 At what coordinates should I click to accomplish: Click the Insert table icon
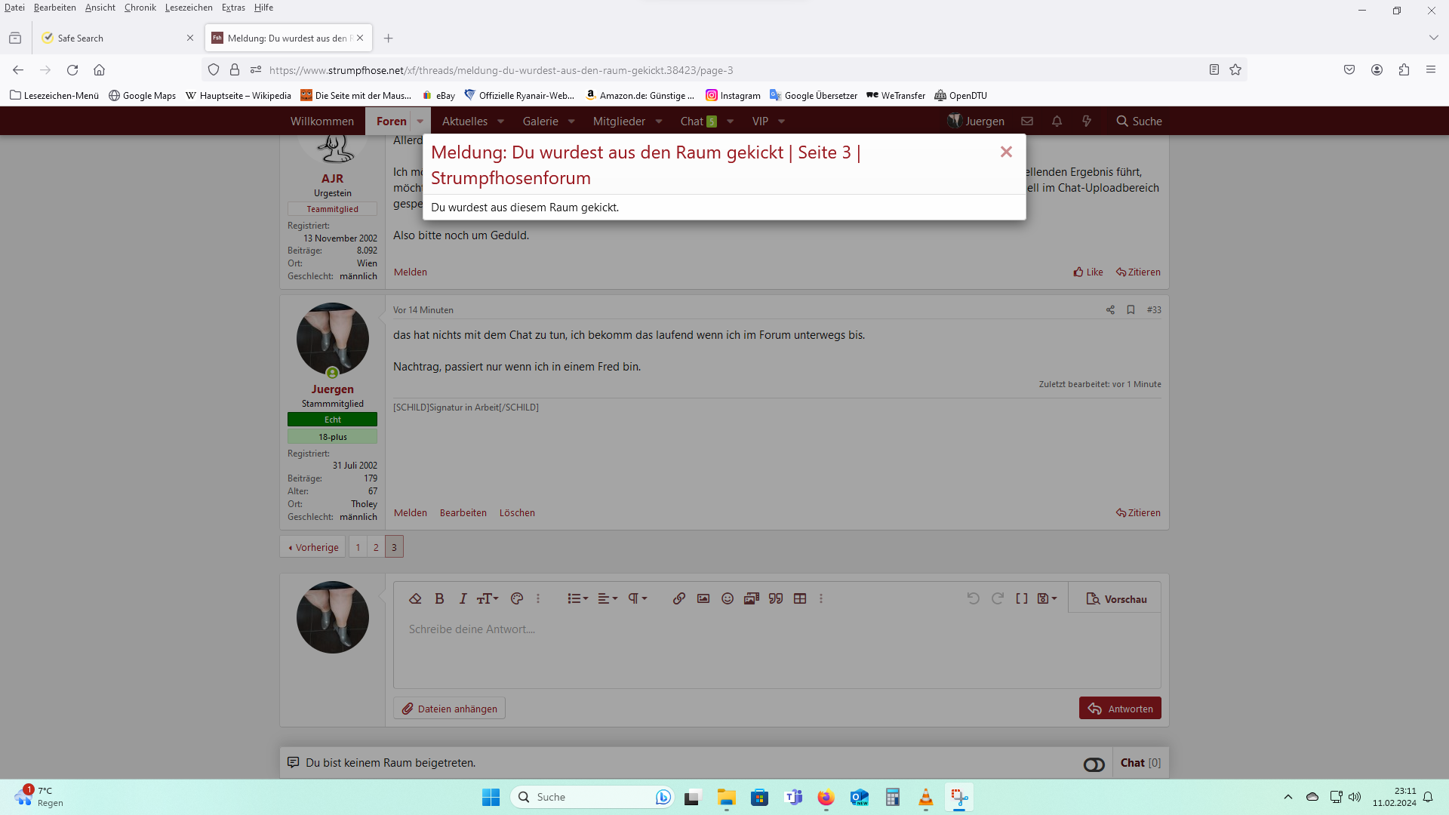coord(800,598)
